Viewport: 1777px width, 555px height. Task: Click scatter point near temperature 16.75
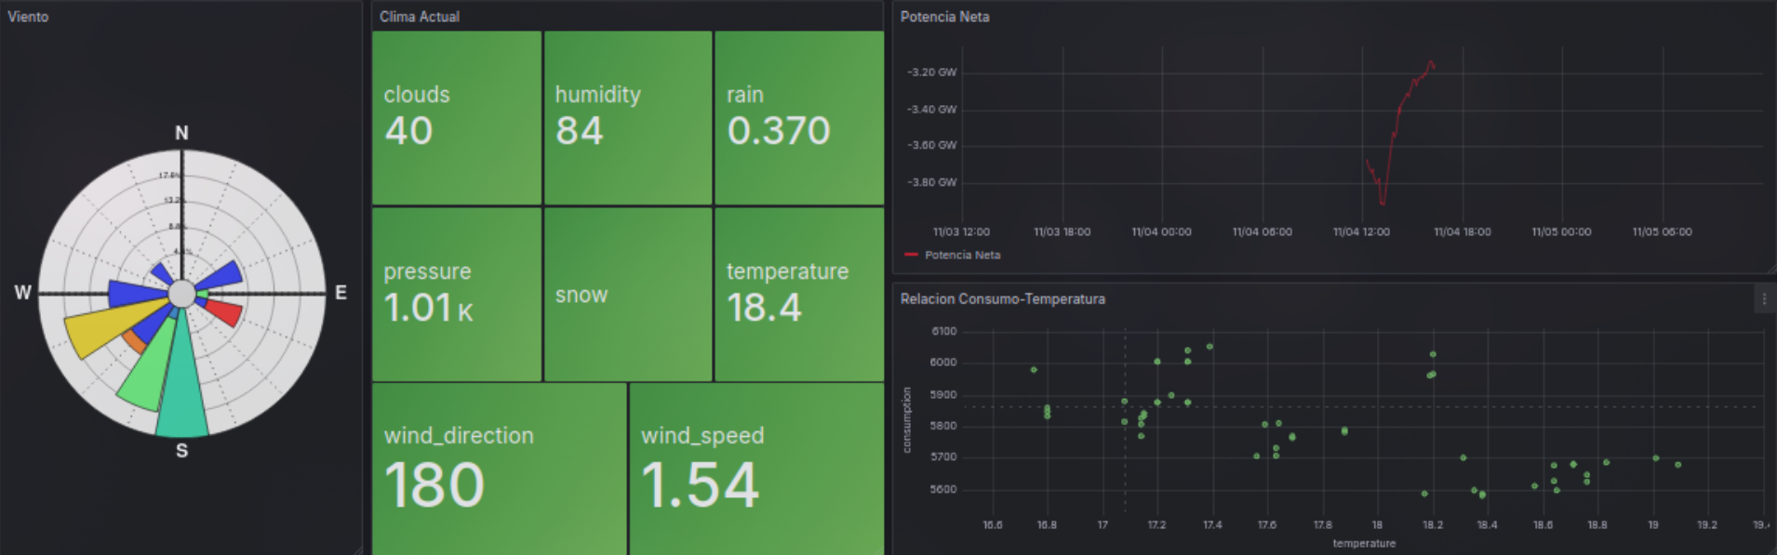(1034, 370)
